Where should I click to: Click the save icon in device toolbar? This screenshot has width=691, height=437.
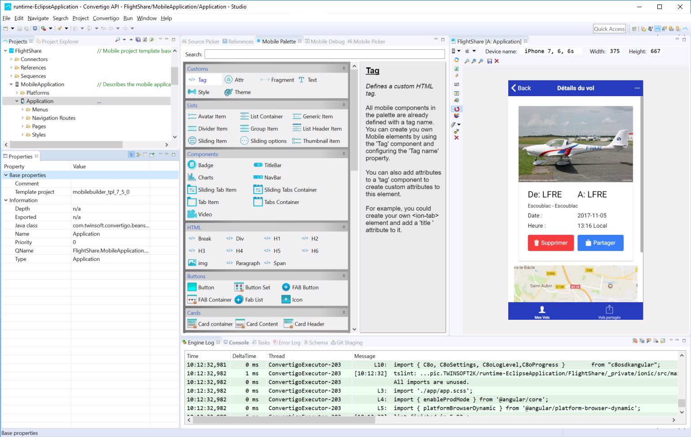point(489,61)
